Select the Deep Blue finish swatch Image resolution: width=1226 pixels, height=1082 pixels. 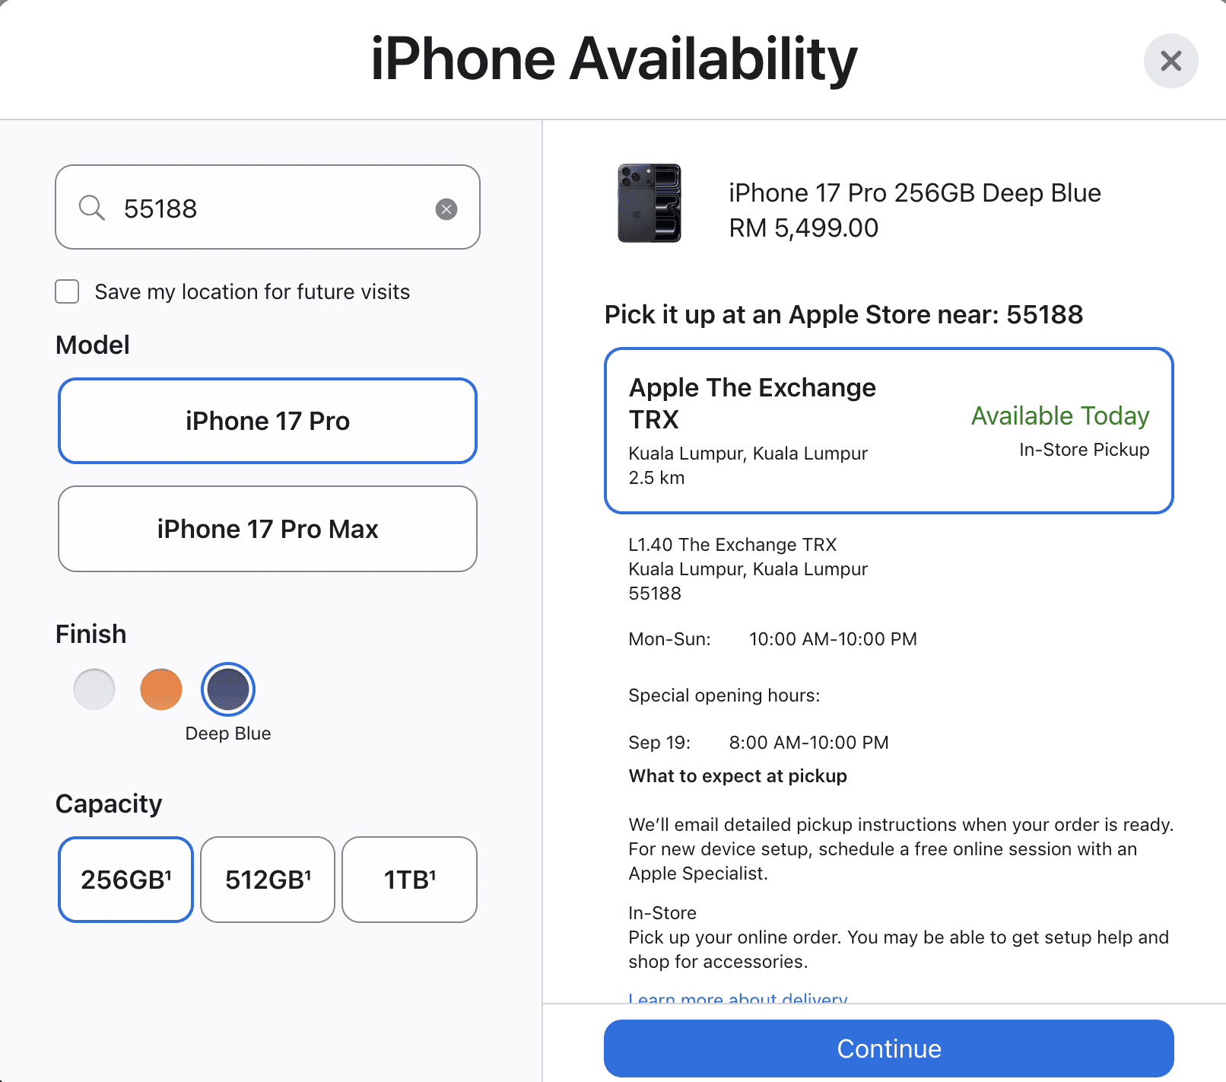(227, 689)
